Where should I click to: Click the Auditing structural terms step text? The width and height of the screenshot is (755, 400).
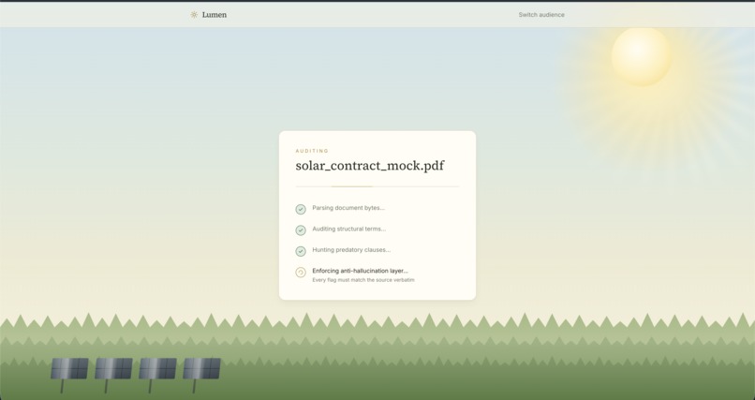coord(349,230)
